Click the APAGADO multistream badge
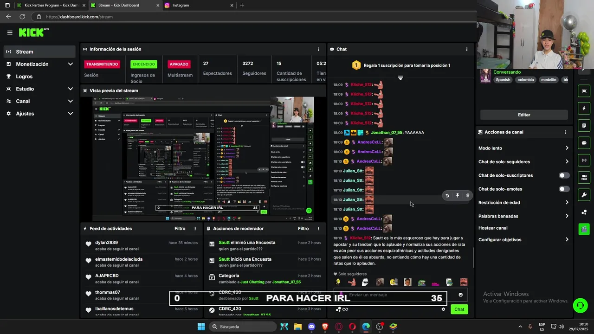 pyautogui.click(x=179, y=64)
